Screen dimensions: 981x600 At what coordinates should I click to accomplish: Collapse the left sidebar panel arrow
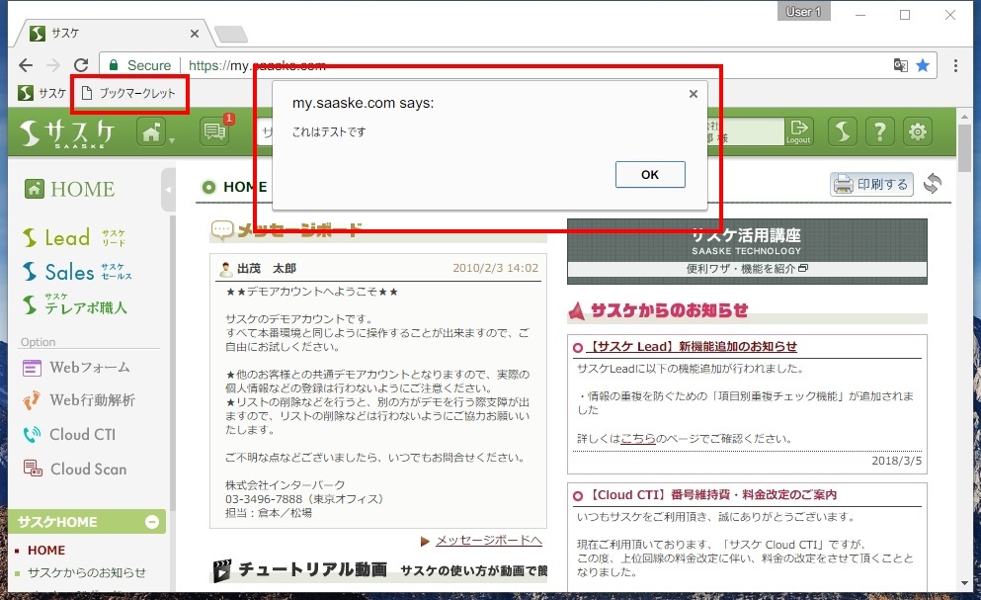[167, 189]
